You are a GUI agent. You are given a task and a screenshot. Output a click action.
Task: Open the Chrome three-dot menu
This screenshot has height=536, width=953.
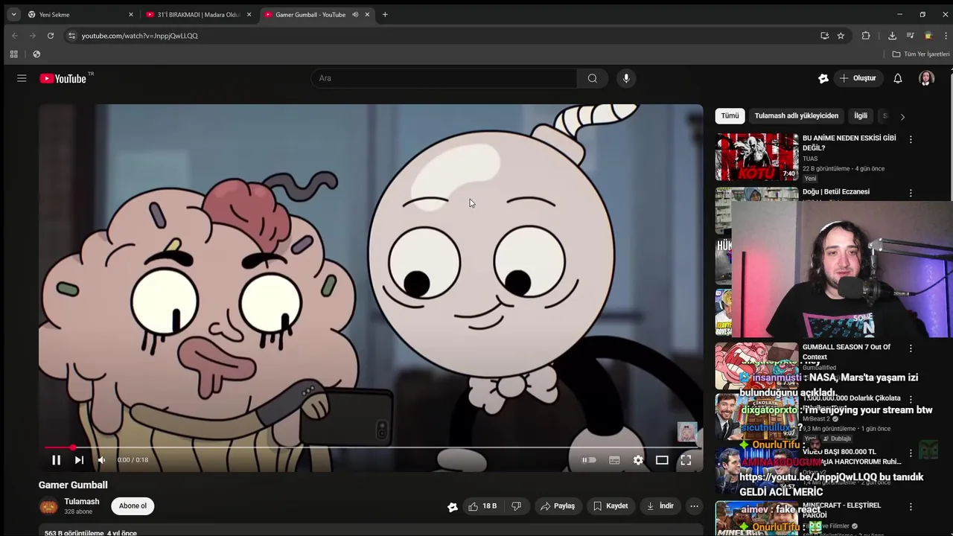click(x=946, y=35)
